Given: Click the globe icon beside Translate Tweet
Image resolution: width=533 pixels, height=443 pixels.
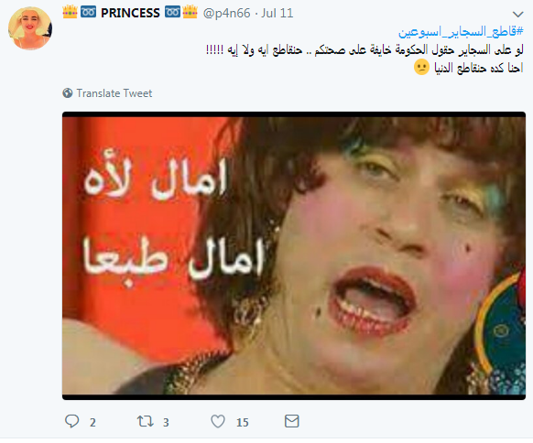Looking at the screenshot, I should [x=68, y=92].
